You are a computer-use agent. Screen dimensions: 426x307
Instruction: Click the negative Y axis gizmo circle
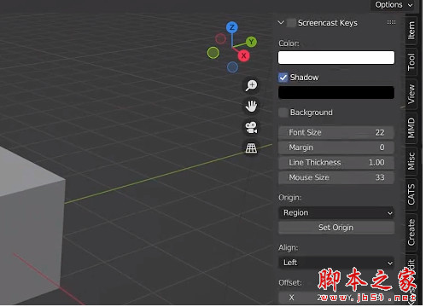click(213, 53)
